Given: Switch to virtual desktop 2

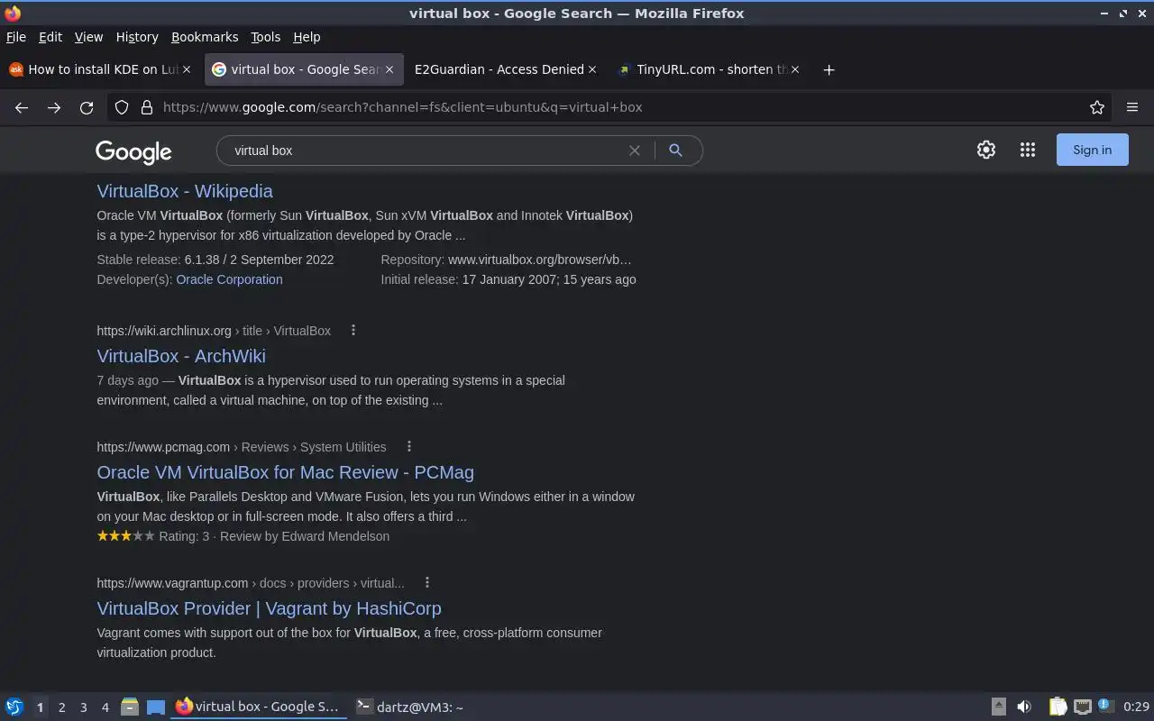Looking at the screenshot, I should pos(61,707).
